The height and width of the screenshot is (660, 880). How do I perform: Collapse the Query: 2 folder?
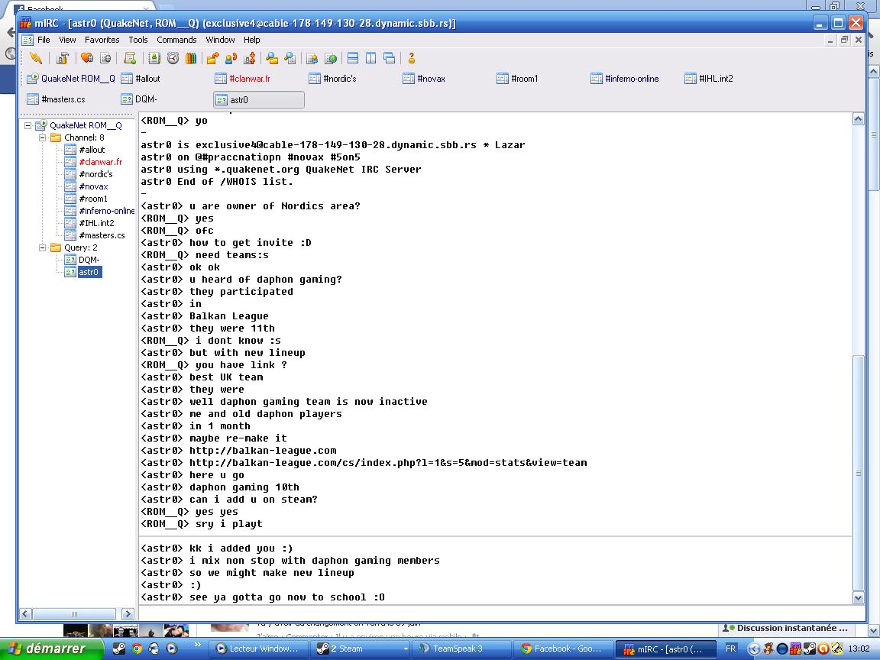[x=44, y=248]
